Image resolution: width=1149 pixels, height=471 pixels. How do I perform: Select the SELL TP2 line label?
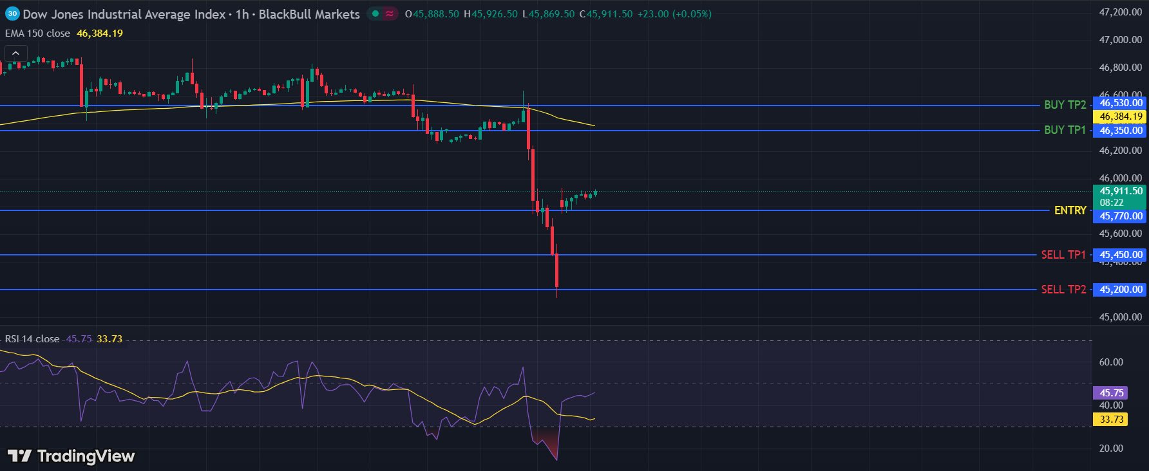1063,290
